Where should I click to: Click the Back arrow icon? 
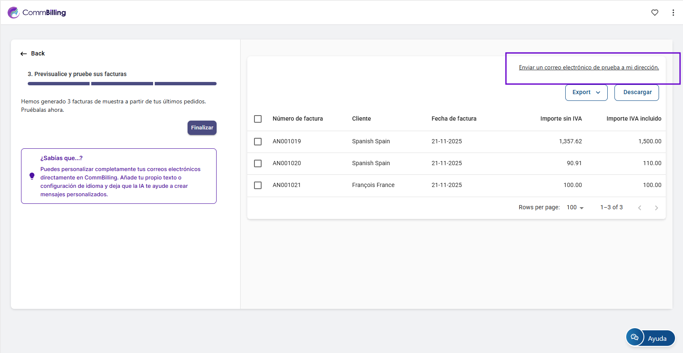coord(24,54)
